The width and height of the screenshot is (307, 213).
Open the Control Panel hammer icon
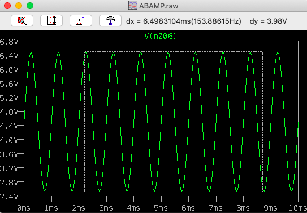[110, 20]
